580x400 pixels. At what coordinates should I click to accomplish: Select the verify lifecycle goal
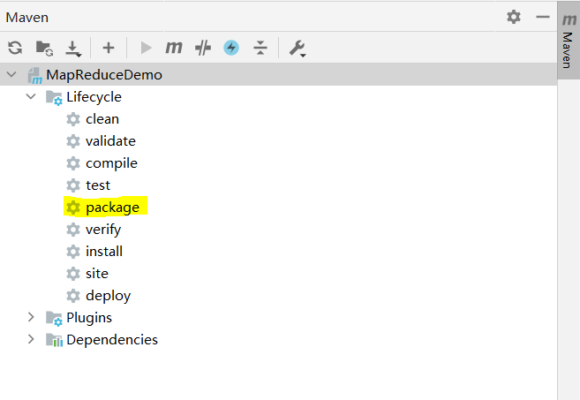(103, 230)
